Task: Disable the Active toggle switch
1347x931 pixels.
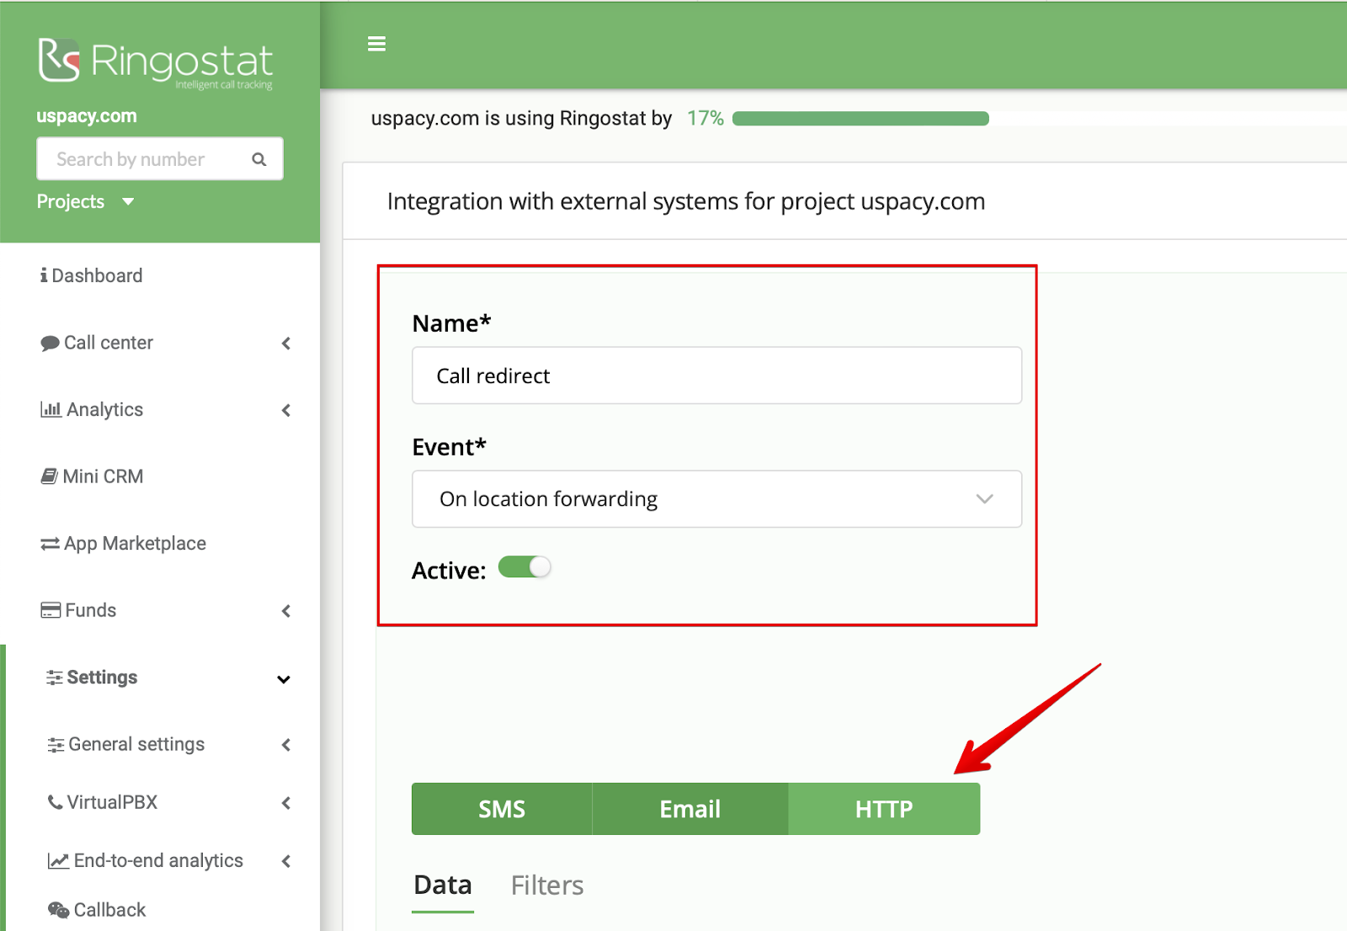Action: pyautogui.click(x=524, y=567)
